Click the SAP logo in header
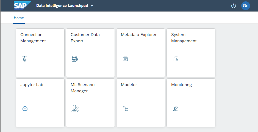The image size is (258, 132). coord(22,5)
